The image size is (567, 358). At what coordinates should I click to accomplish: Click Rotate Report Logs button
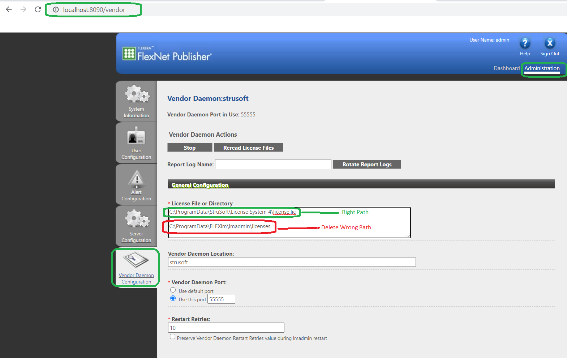[x=367, y=164]
